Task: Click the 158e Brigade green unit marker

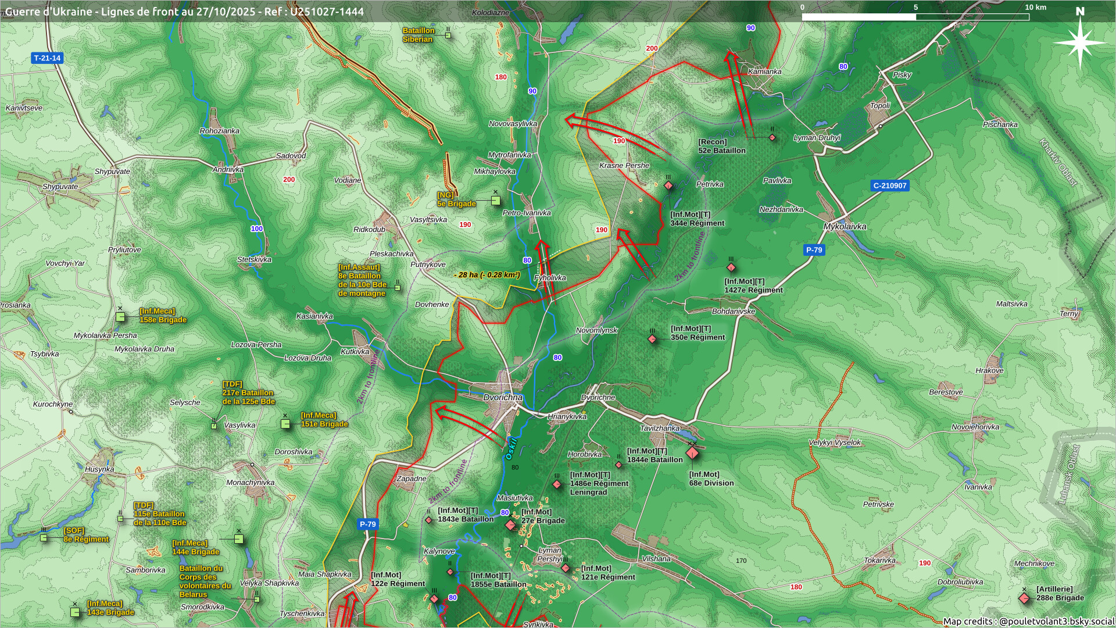Action: [120, 317]
